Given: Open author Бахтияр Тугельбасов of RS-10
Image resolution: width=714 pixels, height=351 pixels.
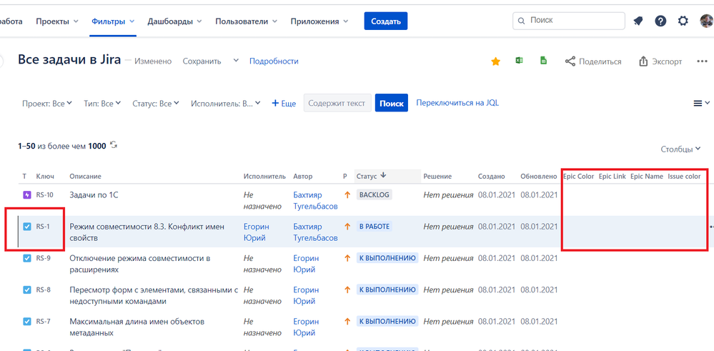Looking at the screenshot, I should [316, 200].
